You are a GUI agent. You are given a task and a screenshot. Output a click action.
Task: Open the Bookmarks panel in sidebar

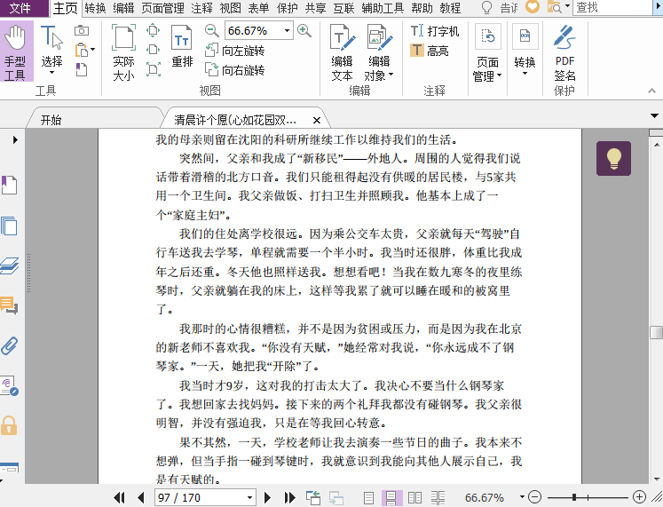(9, 186)
